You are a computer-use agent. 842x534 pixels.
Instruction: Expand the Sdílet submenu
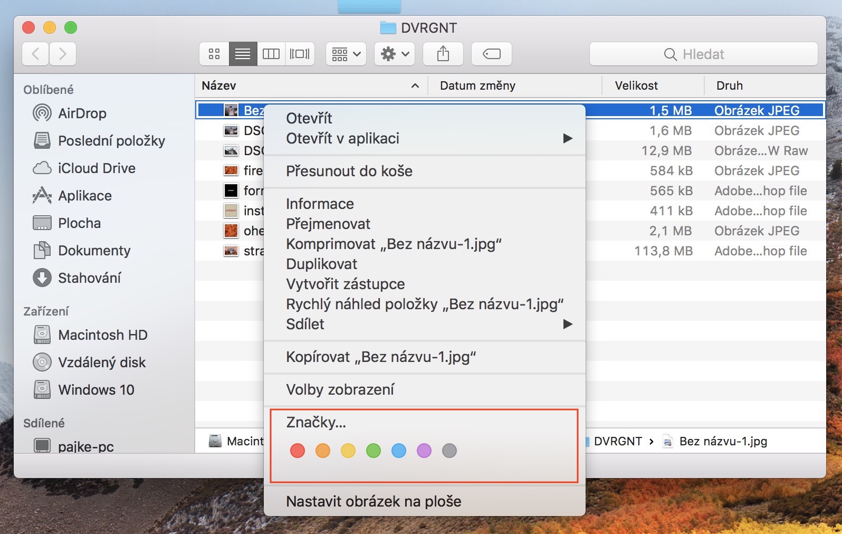click(x=425, y=324)
